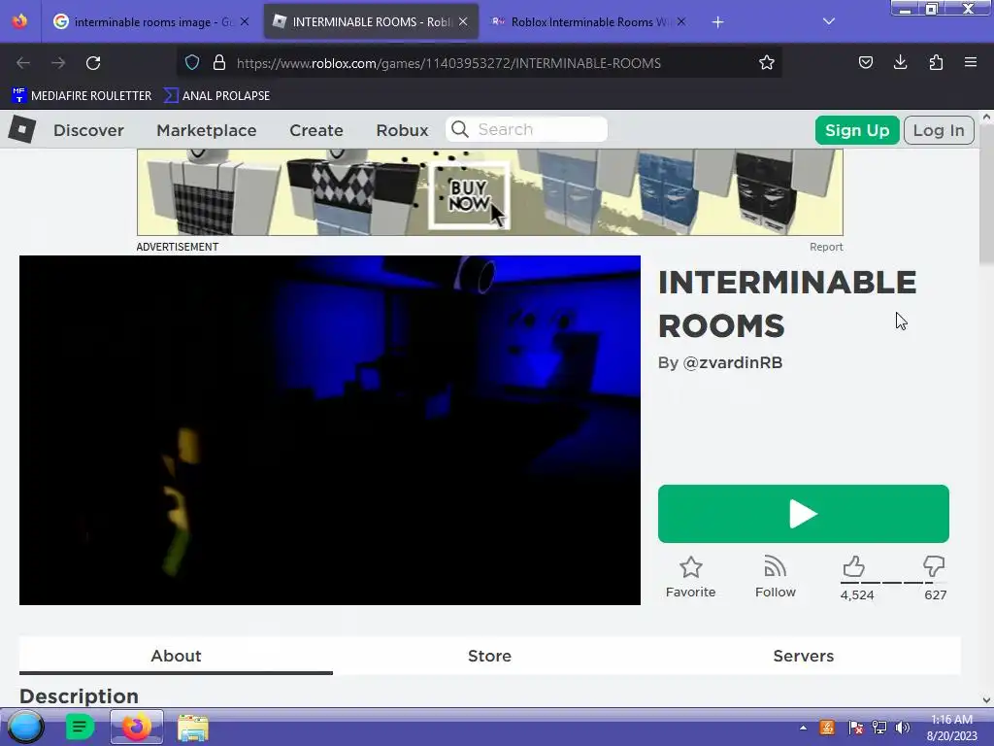Image resolution: width=994 pixels, height=746 pixels.
Task: Click the browser forward arrow
Action: (58, 63)
